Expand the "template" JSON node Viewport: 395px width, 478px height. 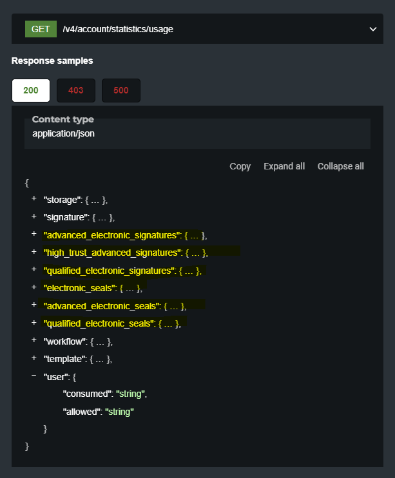pyautogui.click(x=34, y=358)
